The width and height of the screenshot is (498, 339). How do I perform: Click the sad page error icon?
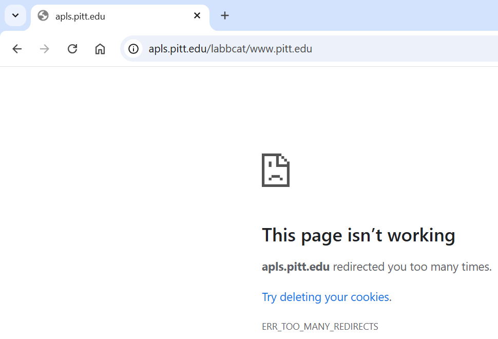[276, 170]
